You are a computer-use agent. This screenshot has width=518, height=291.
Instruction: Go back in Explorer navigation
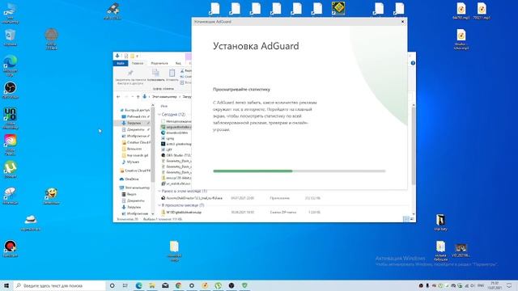[118, 97]
